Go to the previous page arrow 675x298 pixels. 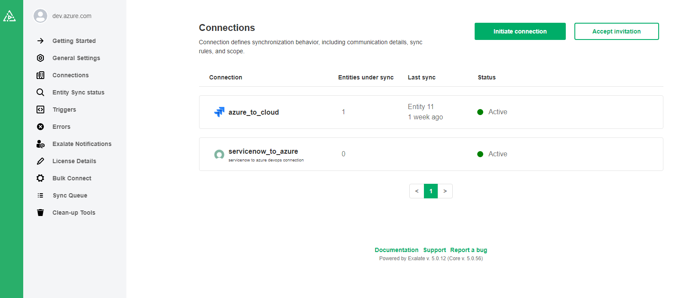coord(417,191)
